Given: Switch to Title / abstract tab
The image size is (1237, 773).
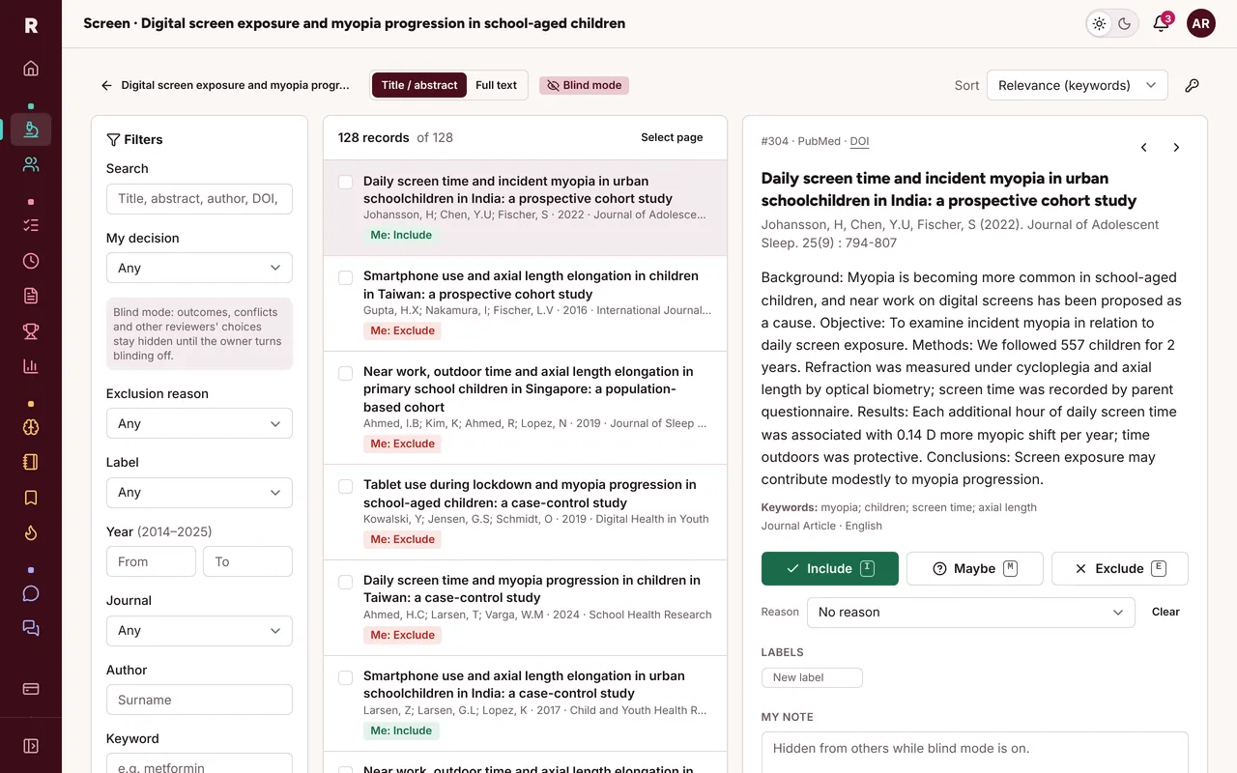Looking at the screenshot, I should click(x=419, y=85).
